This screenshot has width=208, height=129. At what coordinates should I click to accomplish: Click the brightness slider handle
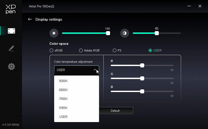pos(108,33)
